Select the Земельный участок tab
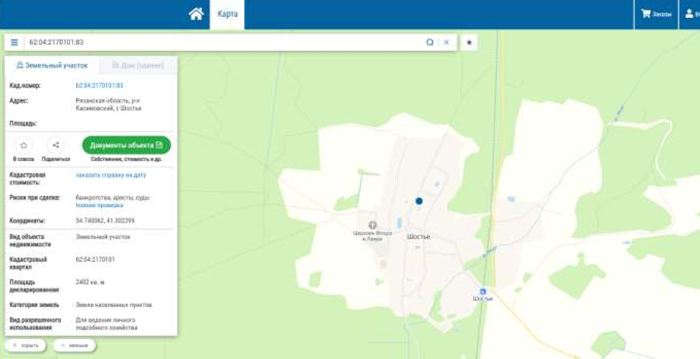Image resolution: width=700 pixels, height=359 pixels. [52, 66]
